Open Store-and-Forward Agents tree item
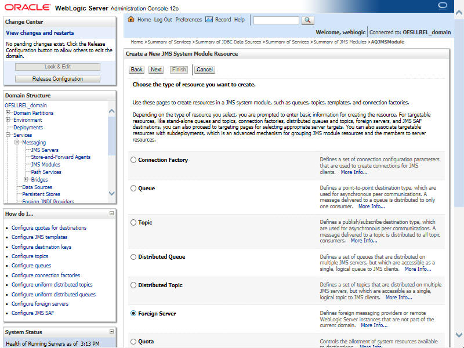 pos(61,157)
